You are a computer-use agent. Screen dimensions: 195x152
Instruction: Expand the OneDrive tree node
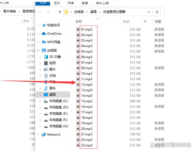pyautogui.click(x=38, y=34)
